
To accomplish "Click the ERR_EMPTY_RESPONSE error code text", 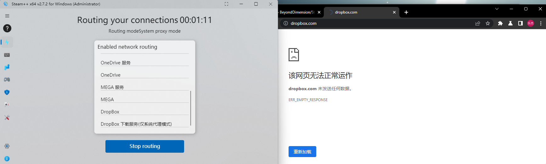I will [308, 100].
